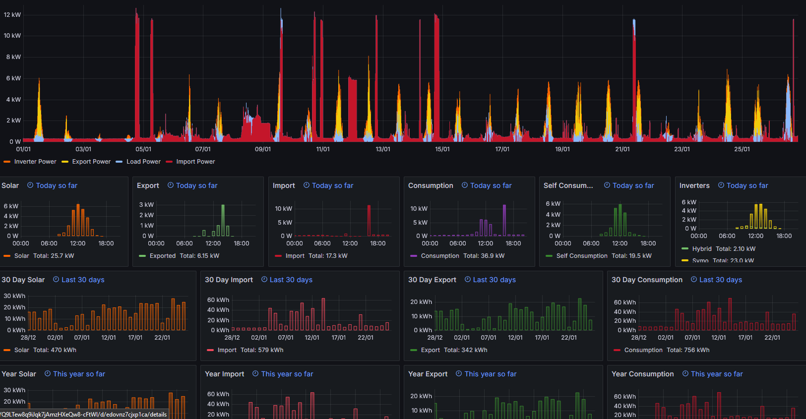Click clock icon in Consumption panel header
Viewport: 806px width, 419px height.
pyautogui.click(x=465, y=185)
